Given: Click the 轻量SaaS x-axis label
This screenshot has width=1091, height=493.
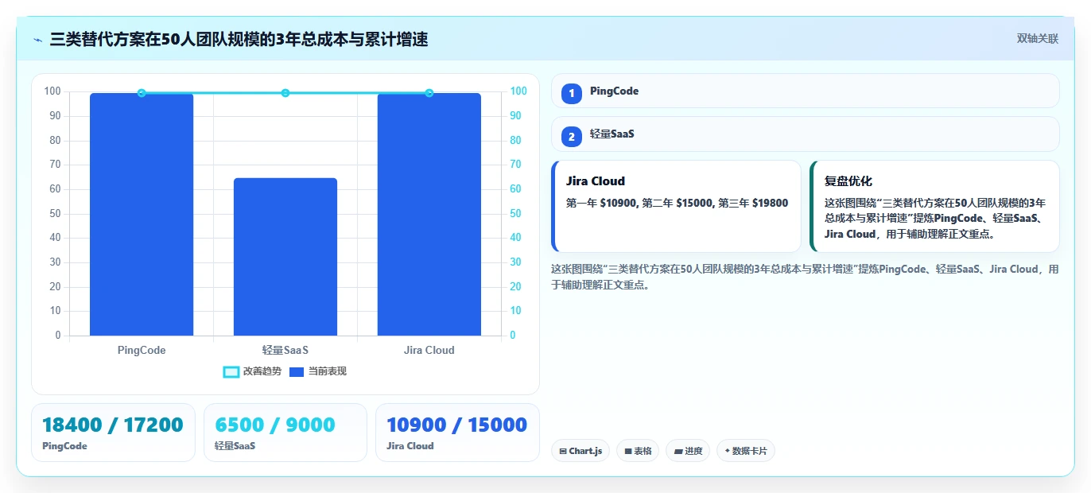Looking at the screenshot, I should pyautogui.click(x=285, y=350).
